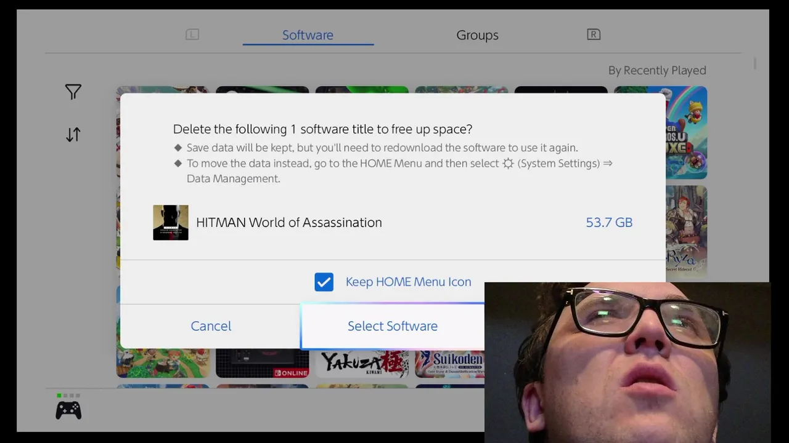Click the HITMAN World of Assassination title
Screen dimensions: 789x443
pyautogui.click(x=289, y=223)
